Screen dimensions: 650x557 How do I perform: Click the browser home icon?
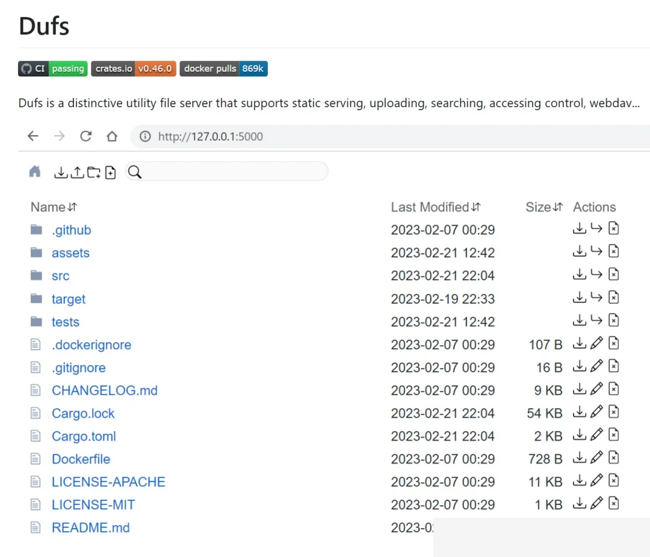coord(112,136)
